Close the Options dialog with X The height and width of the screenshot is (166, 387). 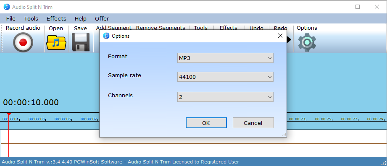point(280,36)
